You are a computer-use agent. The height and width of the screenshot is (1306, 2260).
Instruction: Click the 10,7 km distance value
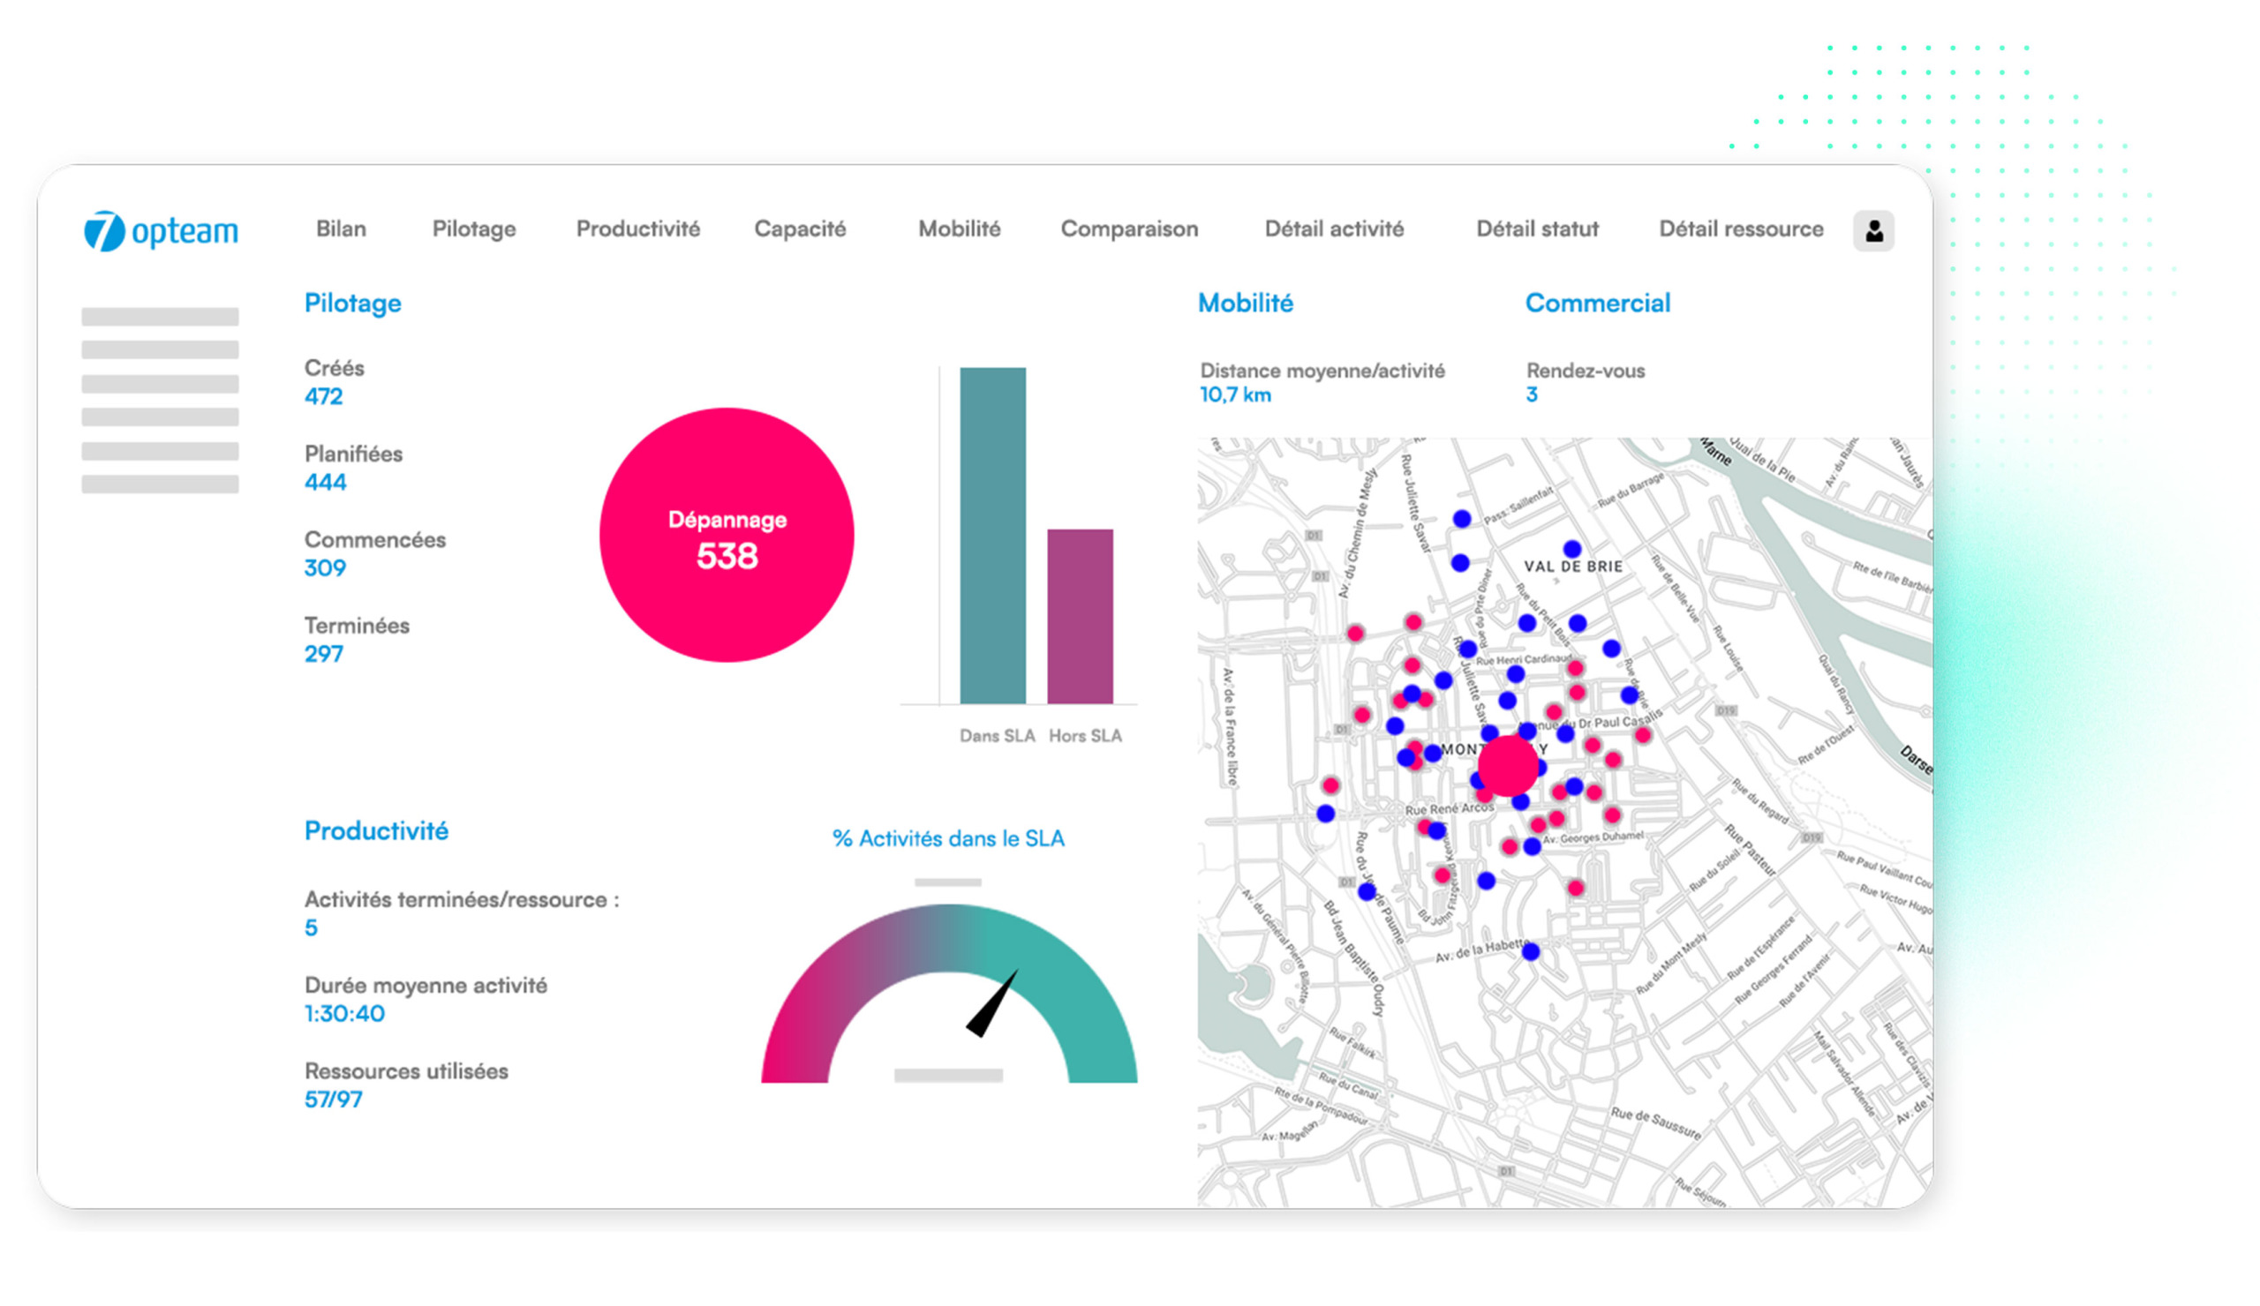(x=1235, y=394)
